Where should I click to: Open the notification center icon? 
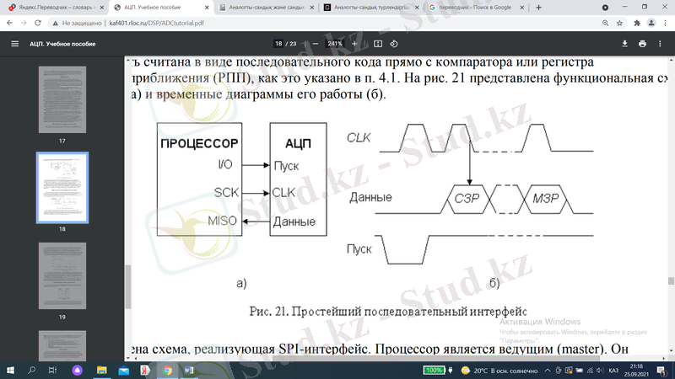(x=661, y=370)
